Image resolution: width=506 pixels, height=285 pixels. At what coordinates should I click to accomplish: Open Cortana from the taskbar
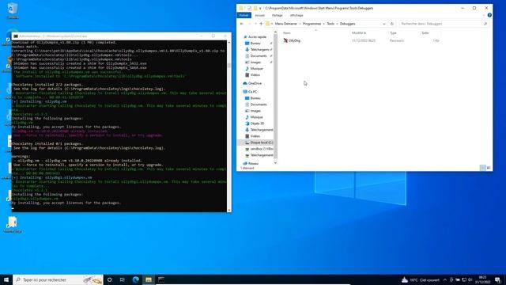pyautogui.click(x=109, y=279)
